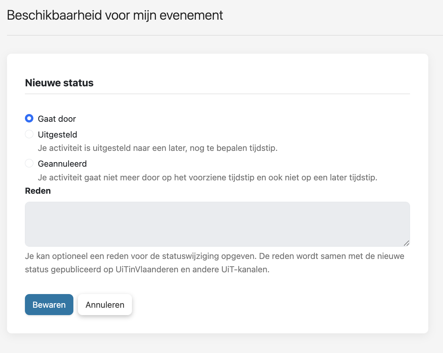Click the divider line below the page title
This screenshot has height=353, width=443.
point(225,35)
